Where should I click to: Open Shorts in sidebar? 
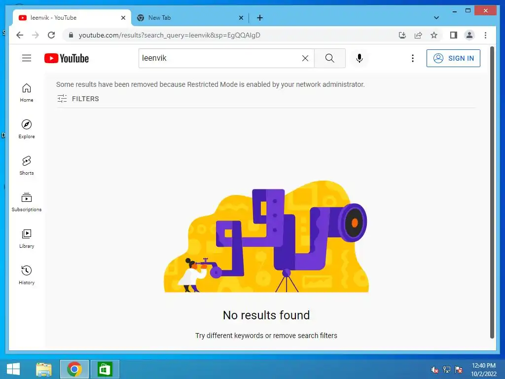coord(27,166)
